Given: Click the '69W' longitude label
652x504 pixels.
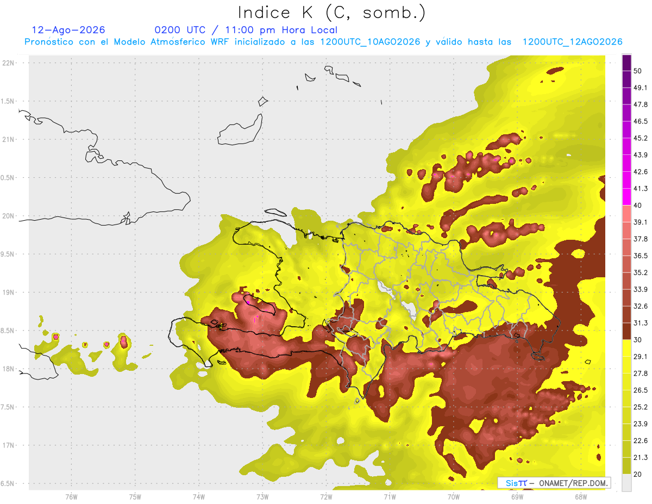Looking at the screenshot, I should 517,497.
